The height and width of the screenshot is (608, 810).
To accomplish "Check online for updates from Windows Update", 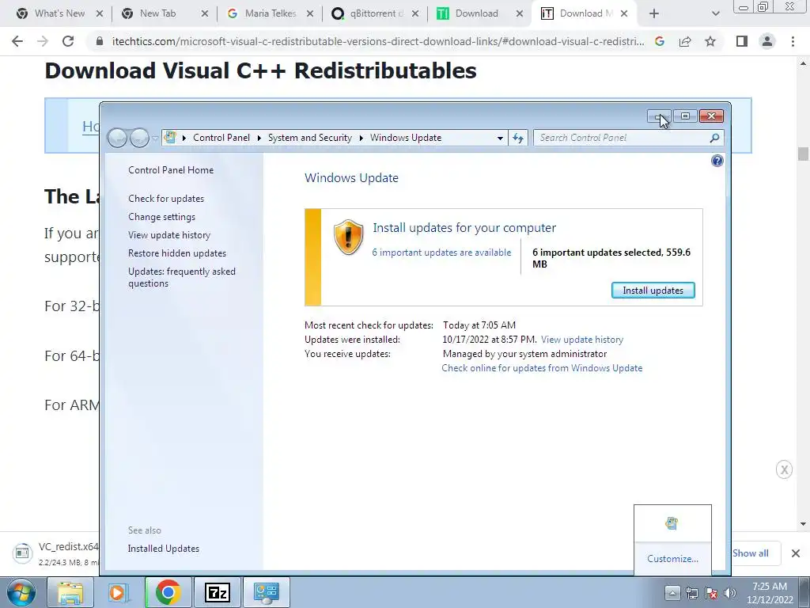I will [x=542, y=368].
